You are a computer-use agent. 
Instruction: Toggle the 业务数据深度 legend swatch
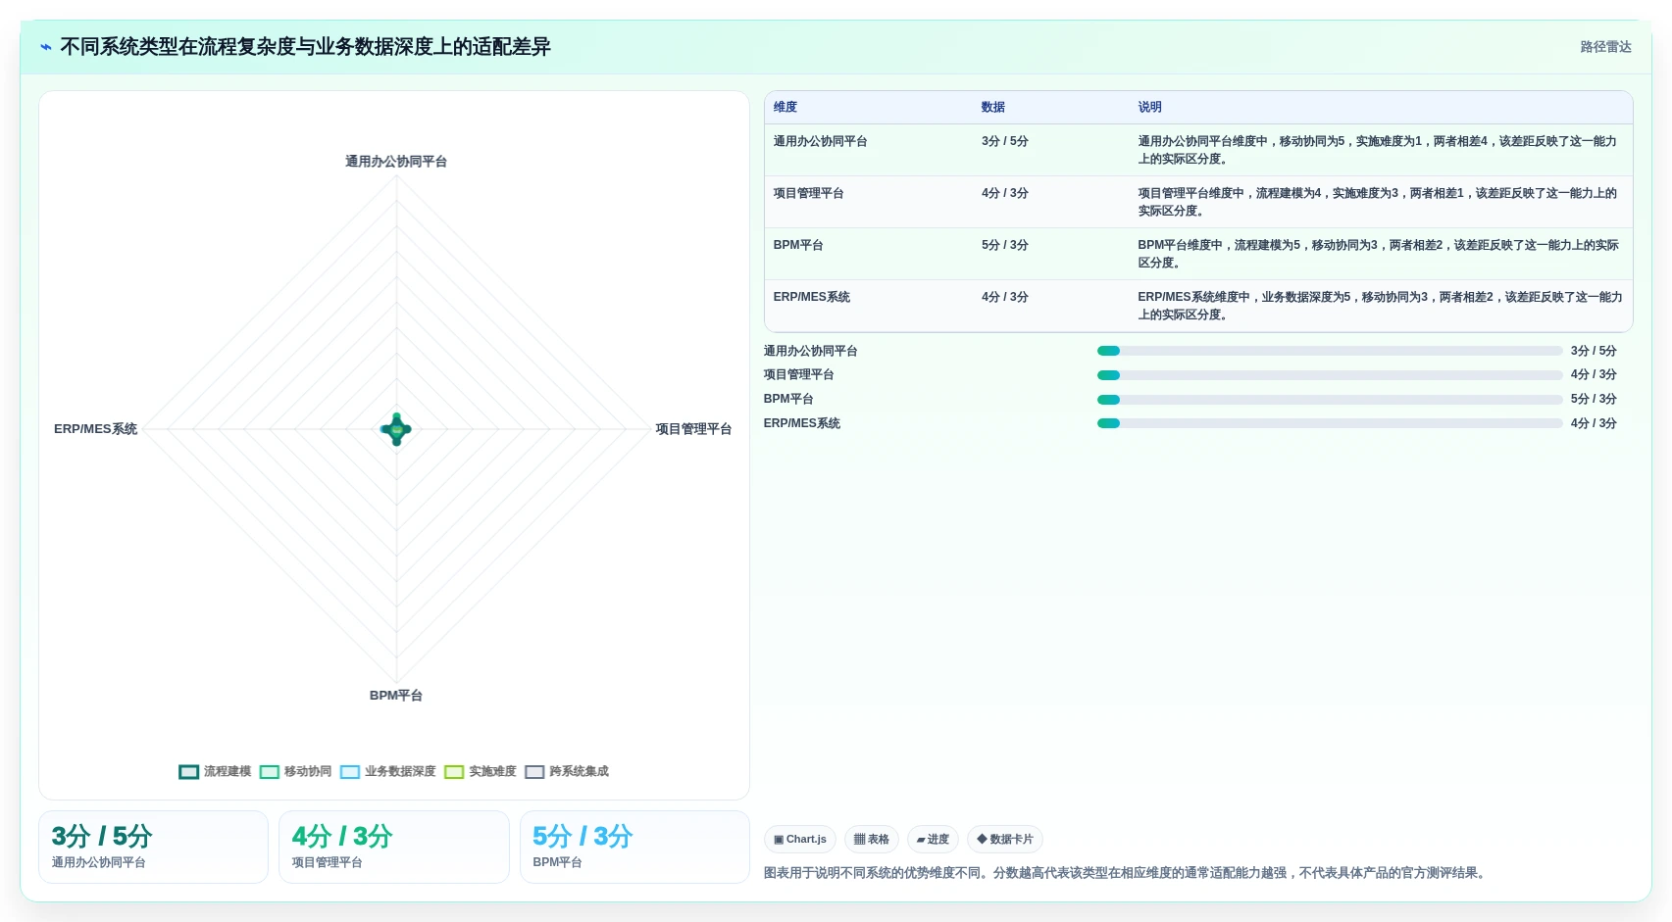point(350,772)
